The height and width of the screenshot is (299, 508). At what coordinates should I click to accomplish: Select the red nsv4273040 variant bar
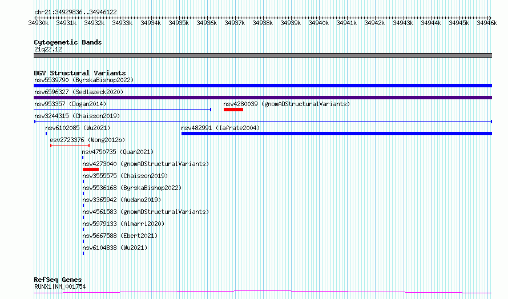pos(91,169)
